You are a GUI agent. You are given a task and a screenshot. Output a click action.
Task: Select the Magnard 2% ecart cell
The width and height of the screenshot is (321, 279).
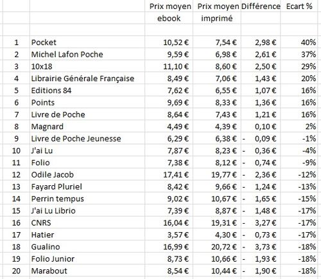click(x=299, y=127)
